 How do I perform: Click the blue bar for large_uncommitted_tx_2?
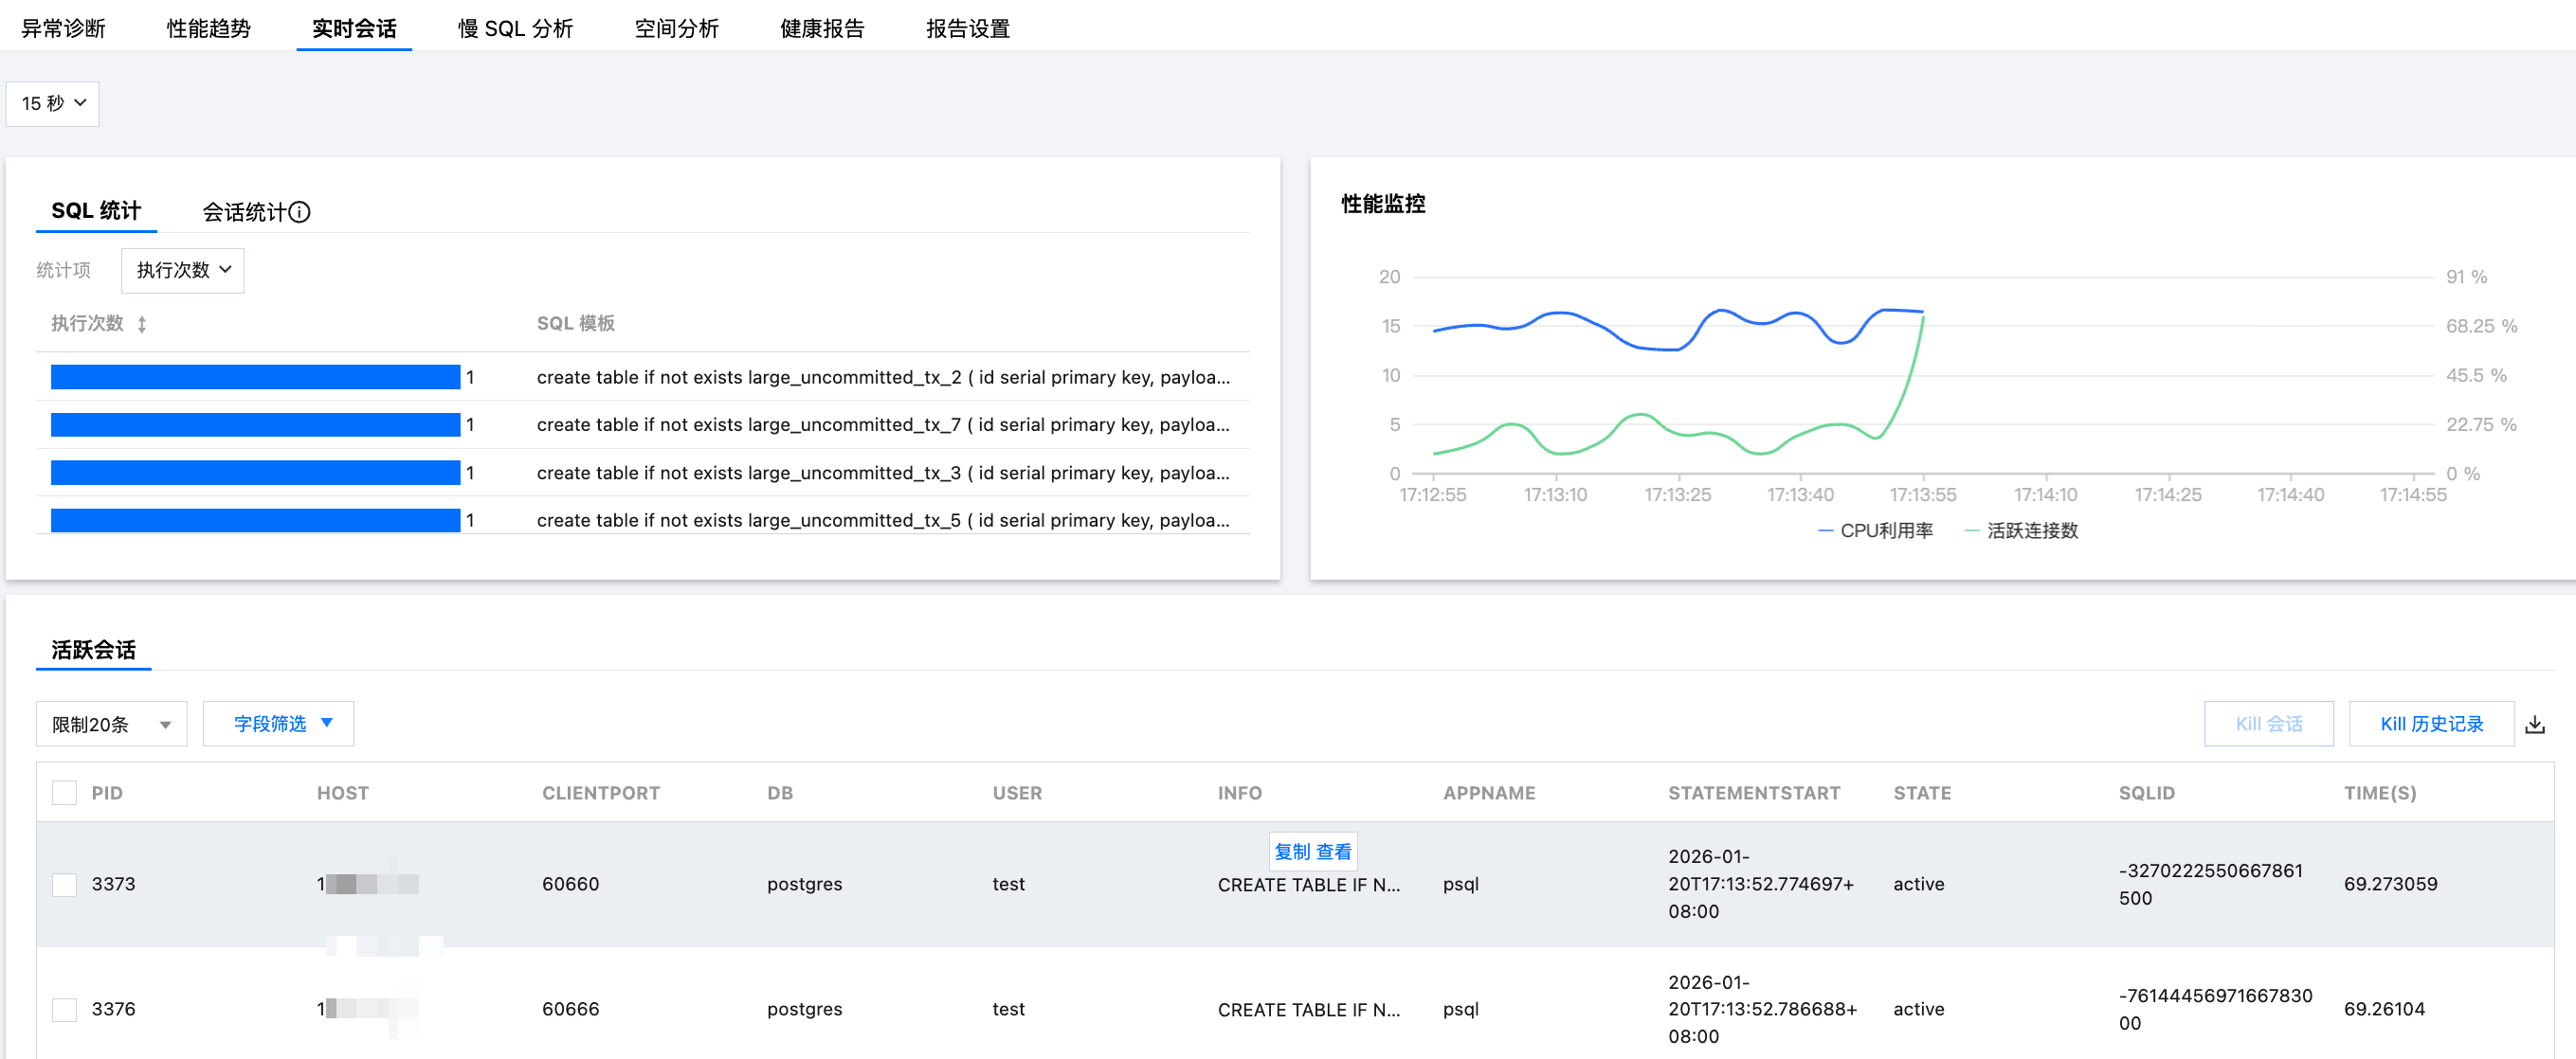point(255,377)
